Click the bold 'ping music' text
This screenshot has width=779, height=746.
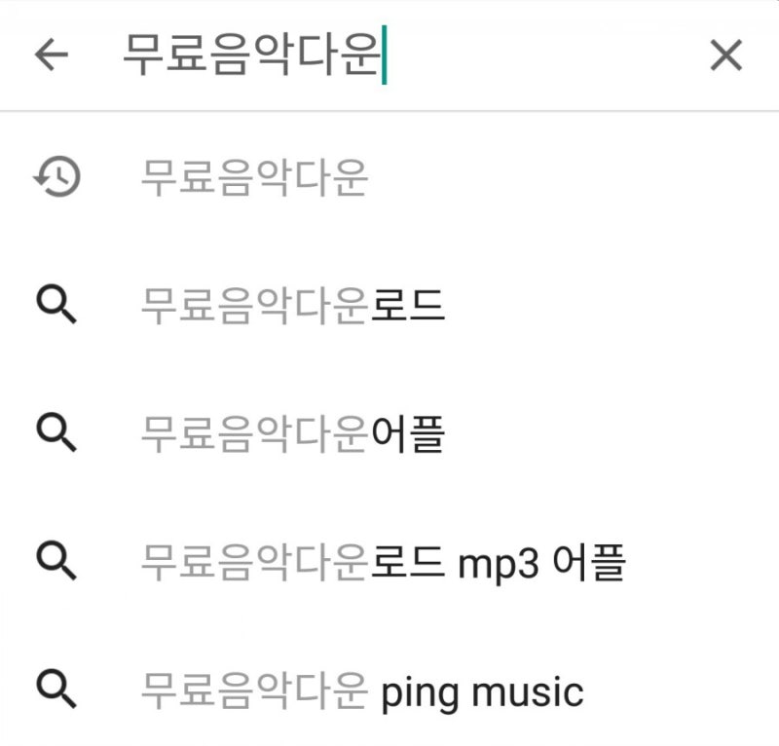[x=482, y=692]
